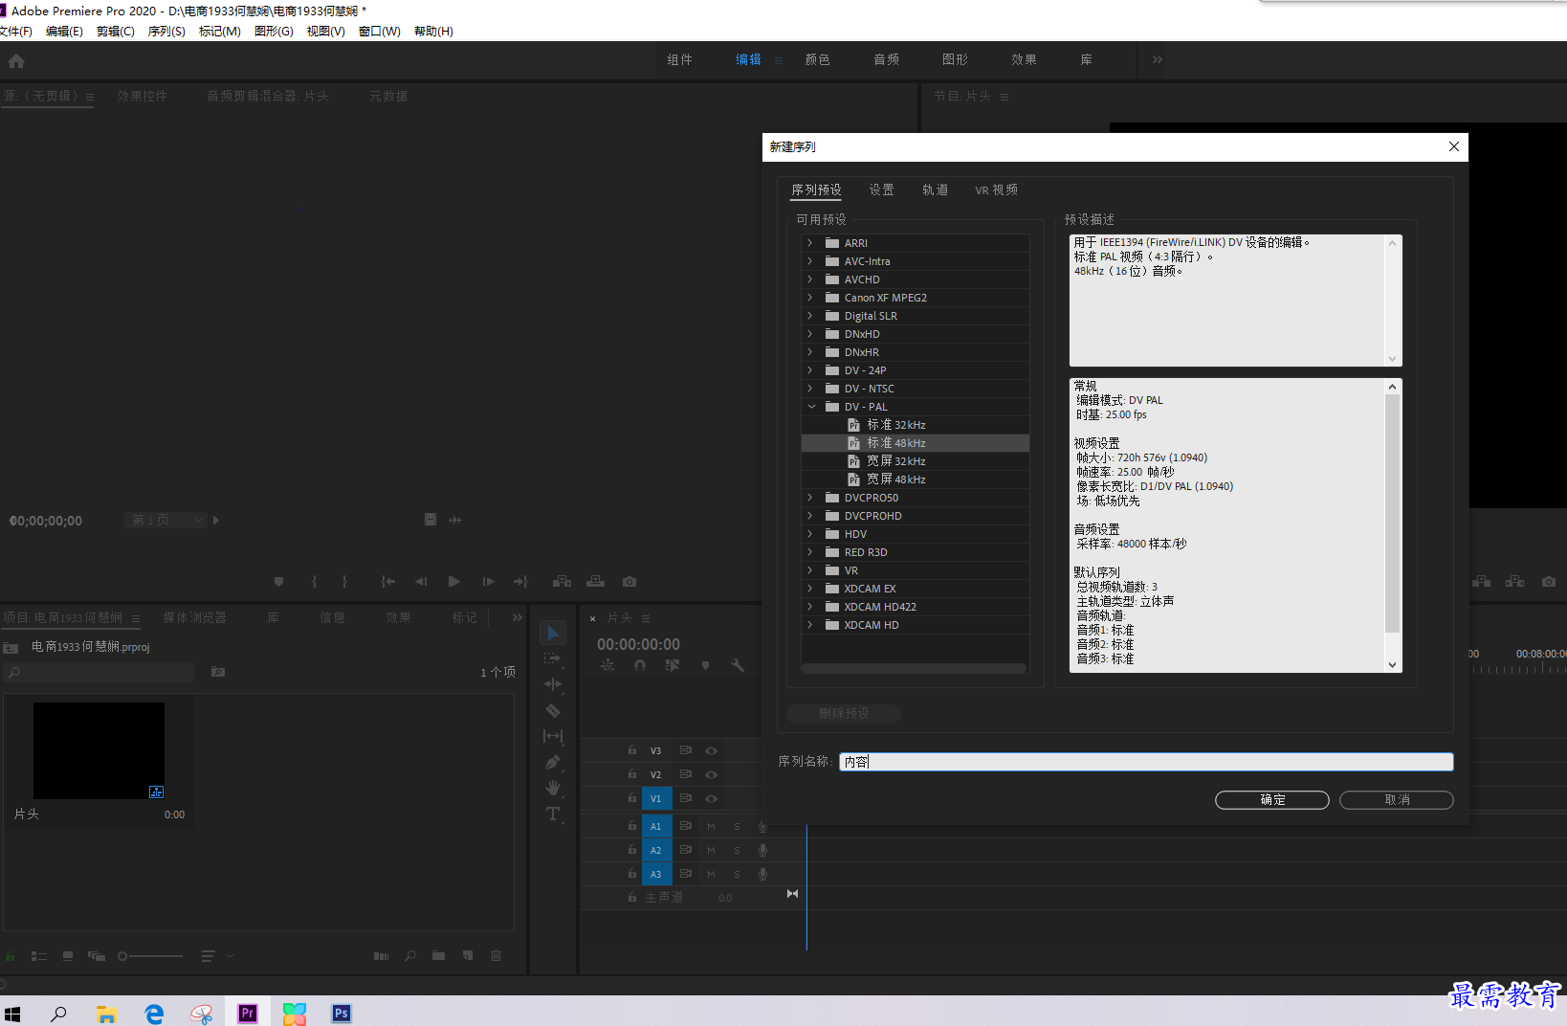Image resolution: width=1567 pixels, height=1026 pixels.
Task: Expand the XDCAM HD422 preset folder
Action: [810, 607]
